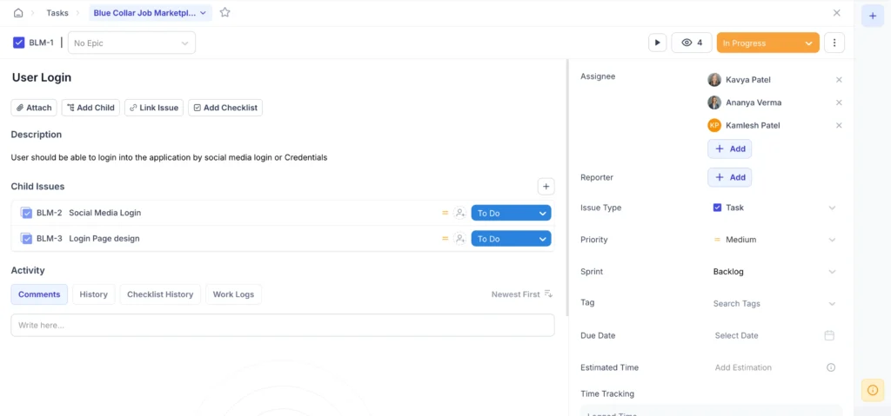Viewport: 891px width, 416px height.
Task: Remove Kavya Patel from assignees
Action: tap(839, 80)
